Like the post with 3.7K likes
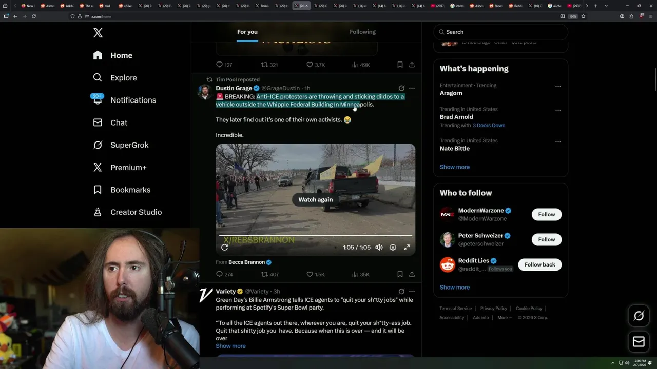This screenshot has width=657, height=369. [x=316, y=65]
